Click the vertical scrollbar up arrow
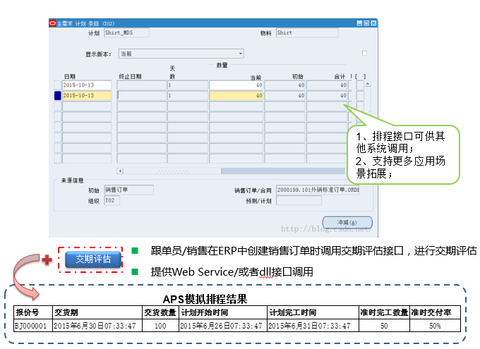This screenshot has width=480, height=349. pos(367,85)
